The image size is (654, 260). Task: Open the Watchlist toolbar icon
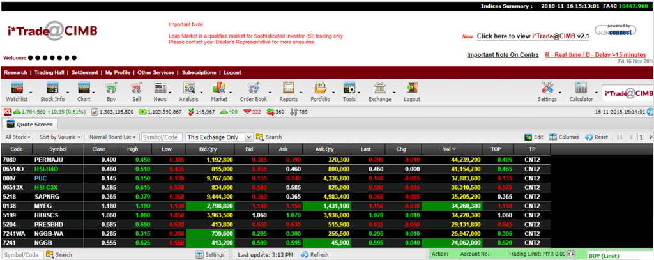click(x=17, y=88)
